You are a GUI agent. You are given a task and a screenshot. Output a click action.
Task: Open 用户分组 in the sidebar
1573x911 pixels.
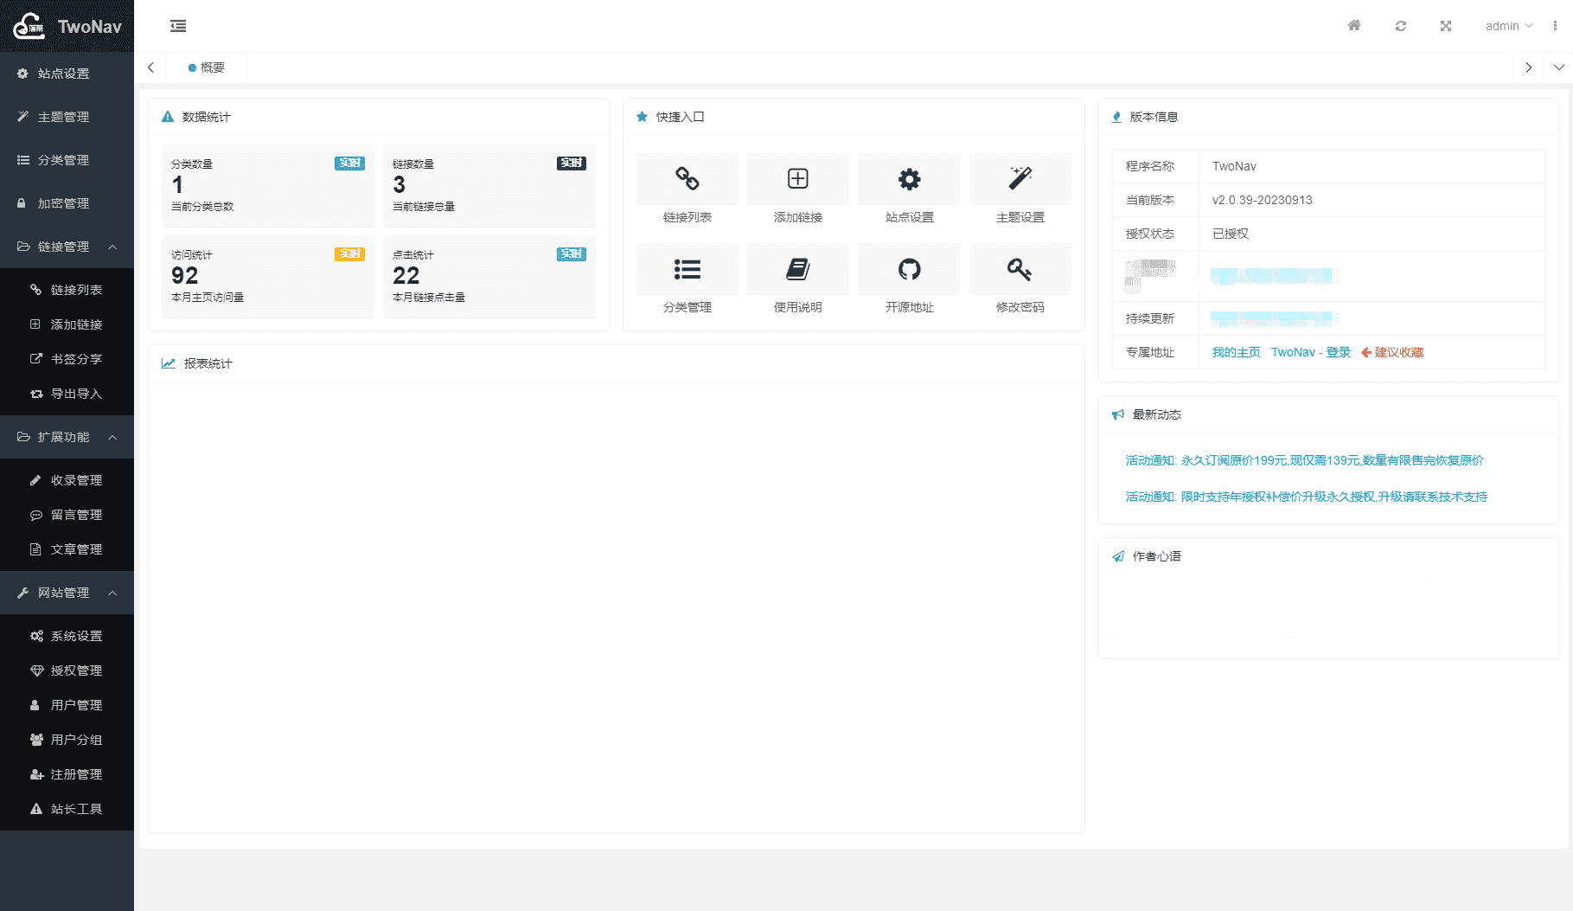[x=67, y=740]
